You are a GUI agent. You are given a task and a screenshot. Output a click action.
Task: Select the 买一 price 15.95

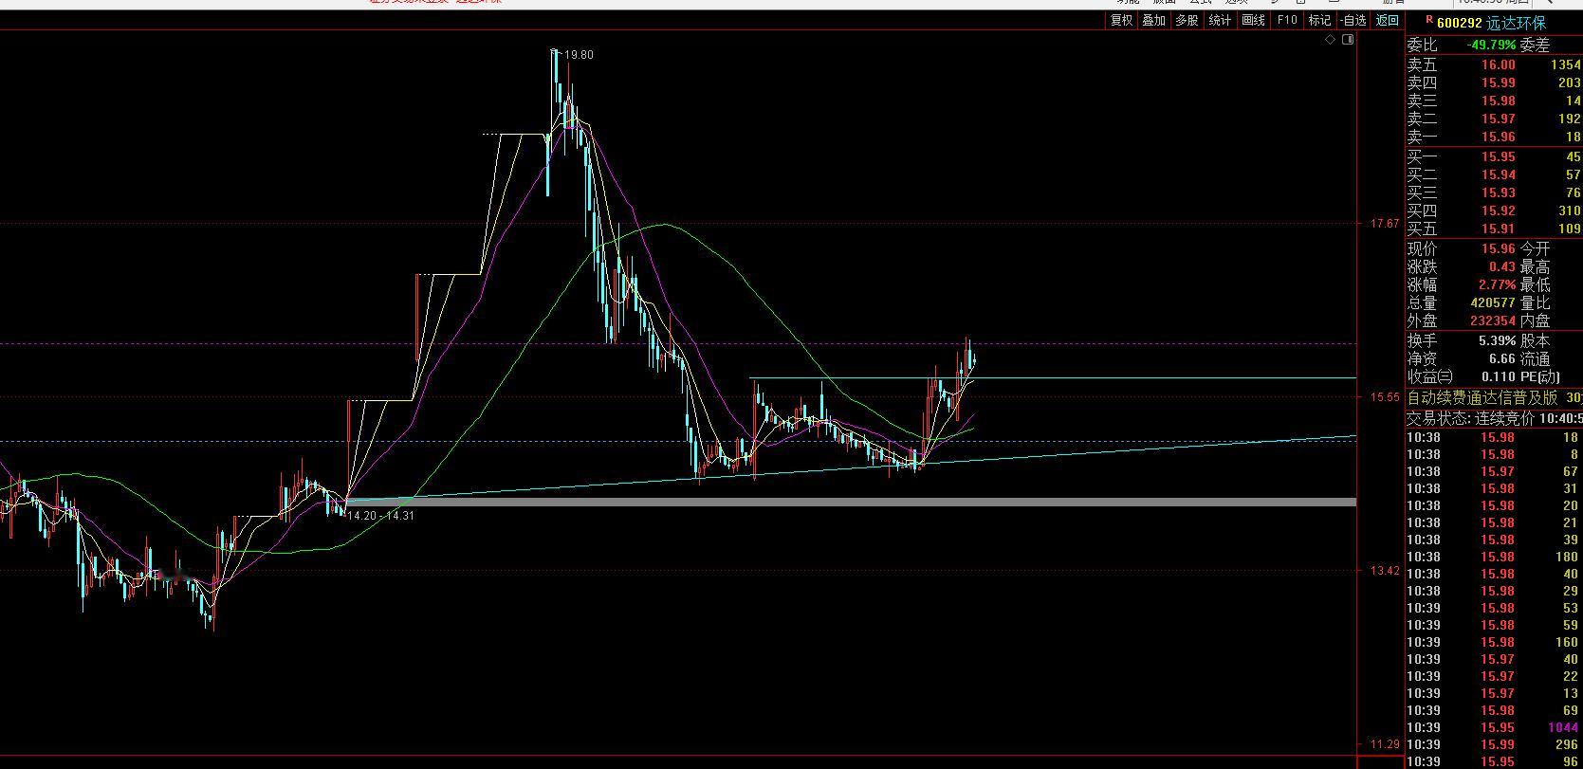coord(1499,156)
